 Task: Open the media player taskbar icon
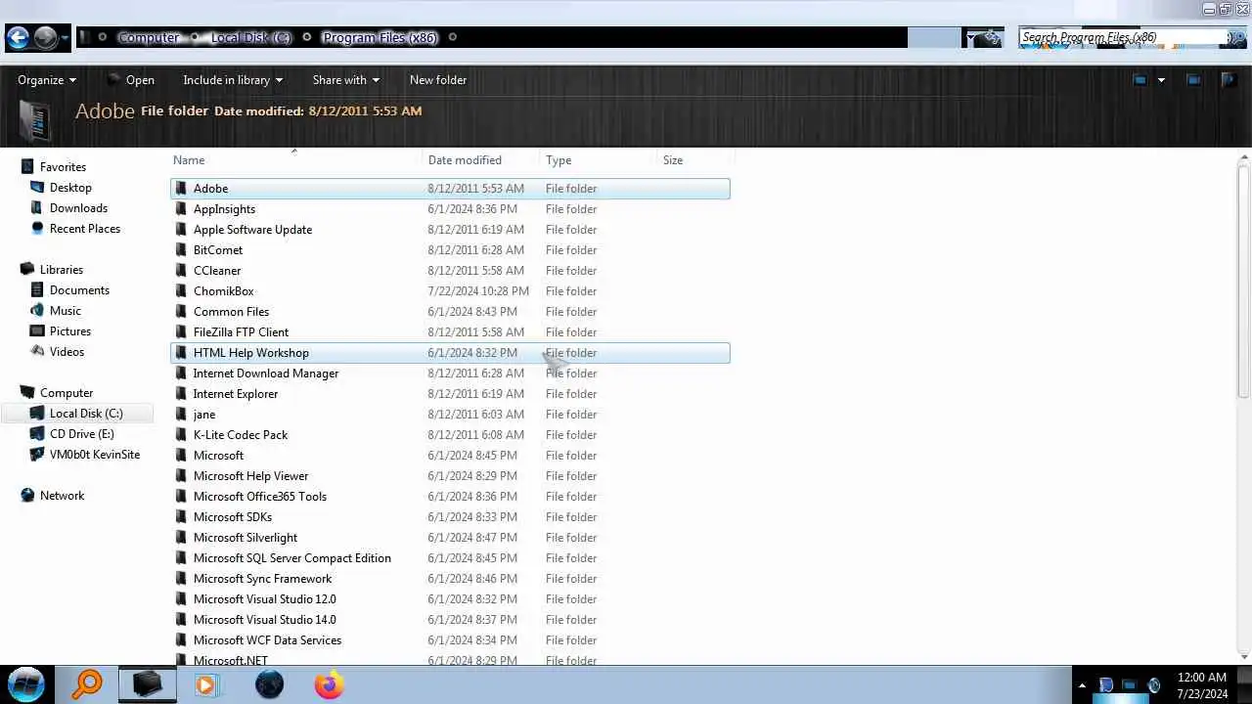pos(205,685)
